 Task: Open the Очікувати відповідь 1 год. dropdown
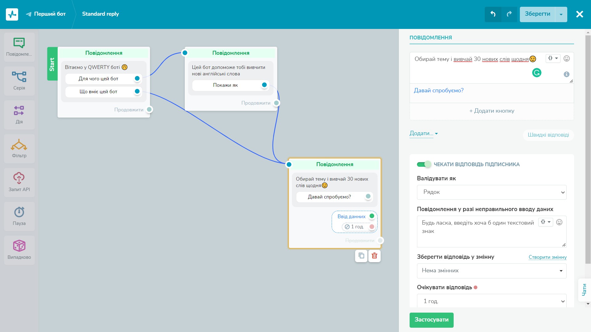point(491,301)
